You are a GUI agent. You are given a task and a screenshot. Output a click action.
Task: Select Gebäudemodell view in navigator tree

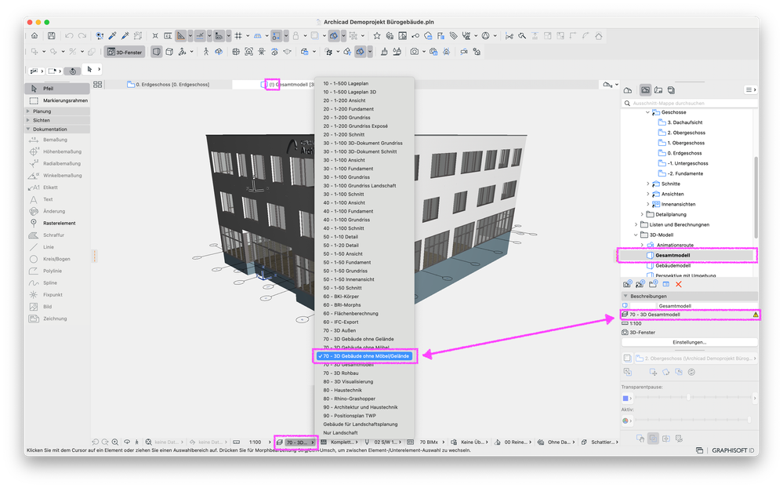pyautogui.click(x=672, y=265)
